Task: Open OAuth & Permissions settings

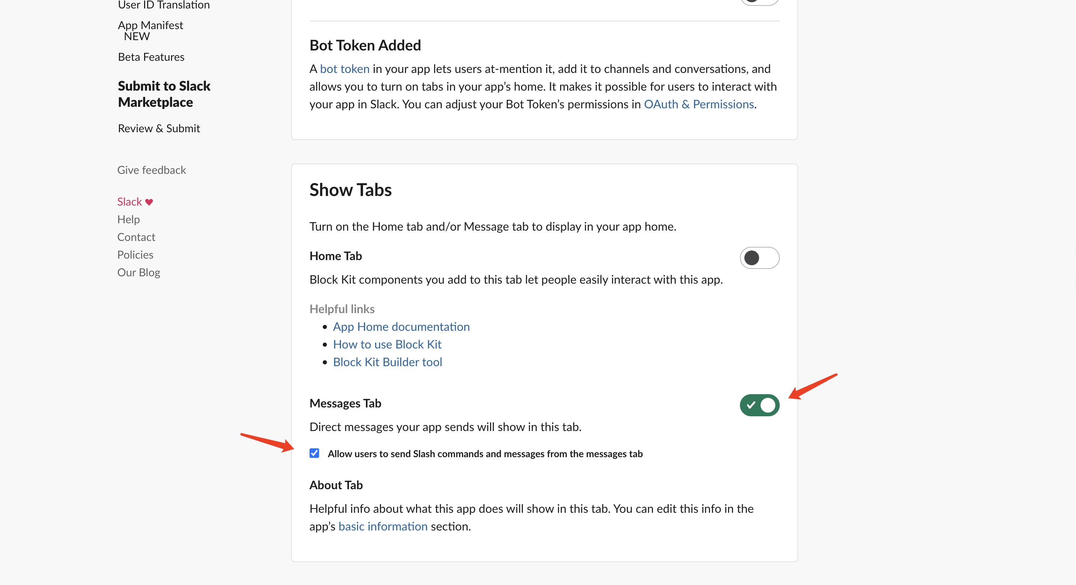Action: pyautogui.click(x=699, y=104)
